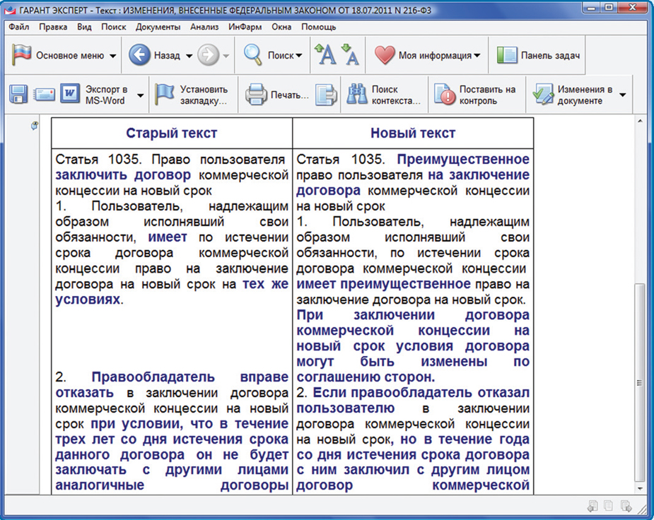Expand the Изменения в документе dropdown arrow
Screen dimensions: 654x520
click(623, 95)
